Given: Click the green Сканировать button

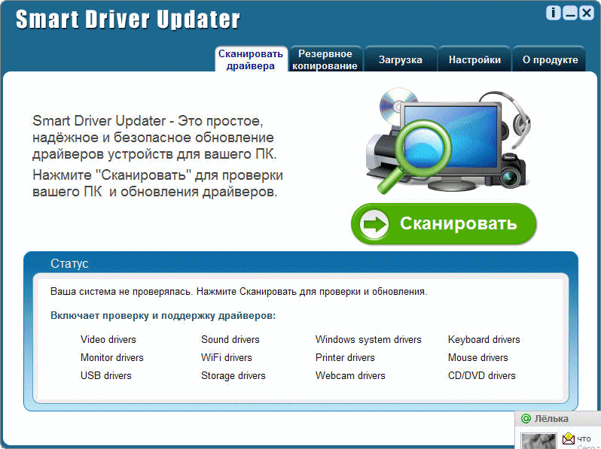Looking at the screenshot, I should [x=444, y=223].
